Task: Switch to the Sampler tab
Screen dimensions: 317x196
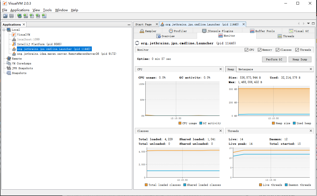Action: coord(148,31)
